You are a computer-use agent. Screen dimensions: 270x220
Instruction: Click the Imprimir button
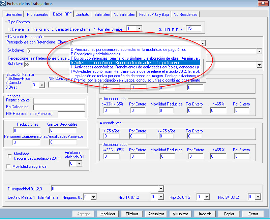coord(205,214)
